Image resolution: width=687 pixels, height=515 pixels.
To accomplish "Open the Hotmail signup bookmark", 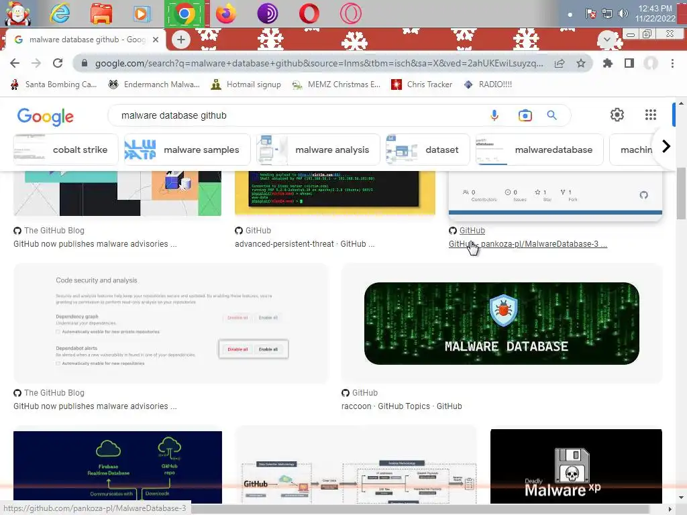I will pyautogui.click(x=246, y=84).
